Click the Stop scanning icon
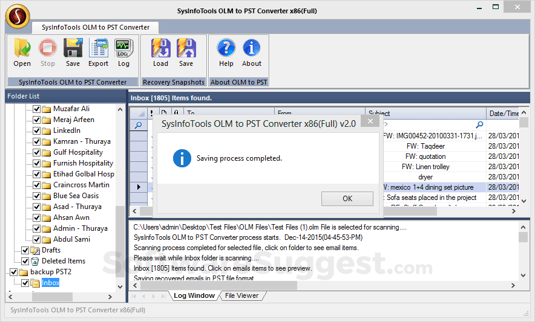This screenshot has width=535, height=322. (x=47, y=48)
